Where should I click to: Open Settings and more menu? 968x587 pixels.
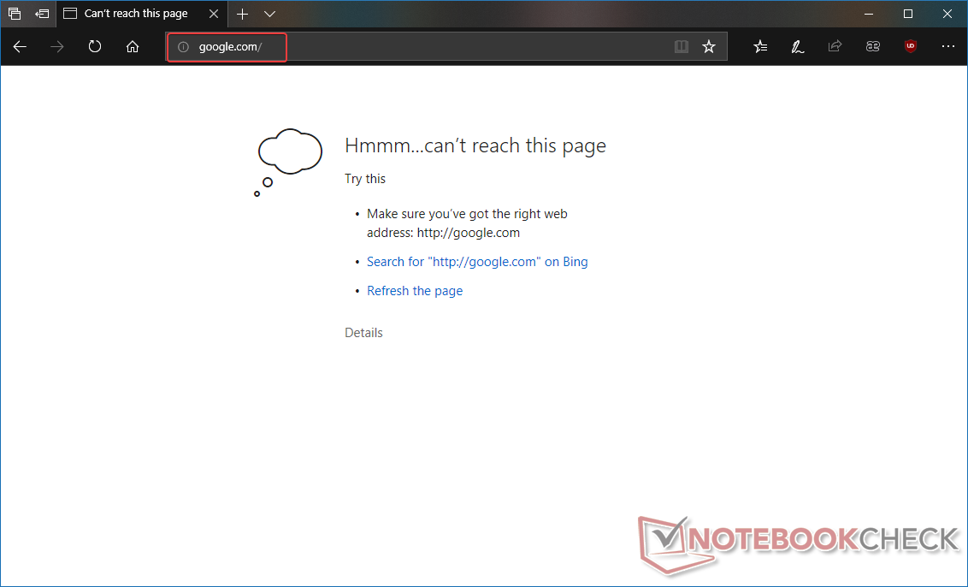click(947, 46)
